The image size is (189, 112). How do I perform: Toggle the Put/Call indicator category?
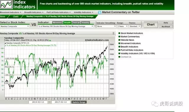tap(76, 22)
